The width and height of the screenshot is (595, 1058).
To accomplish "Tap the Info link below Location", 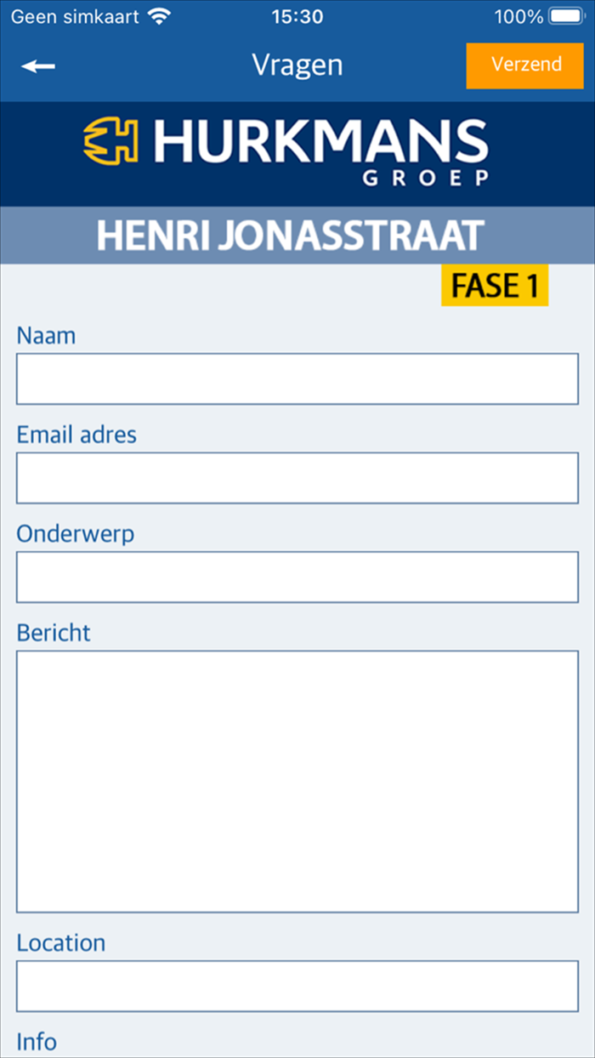I will 37,1041.
